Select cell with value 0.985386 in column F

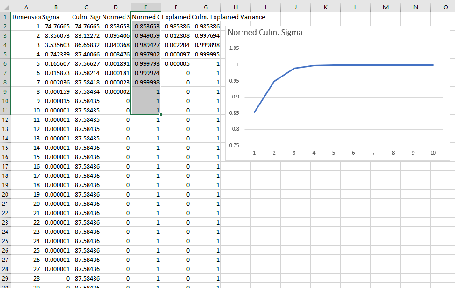[176, 26]
